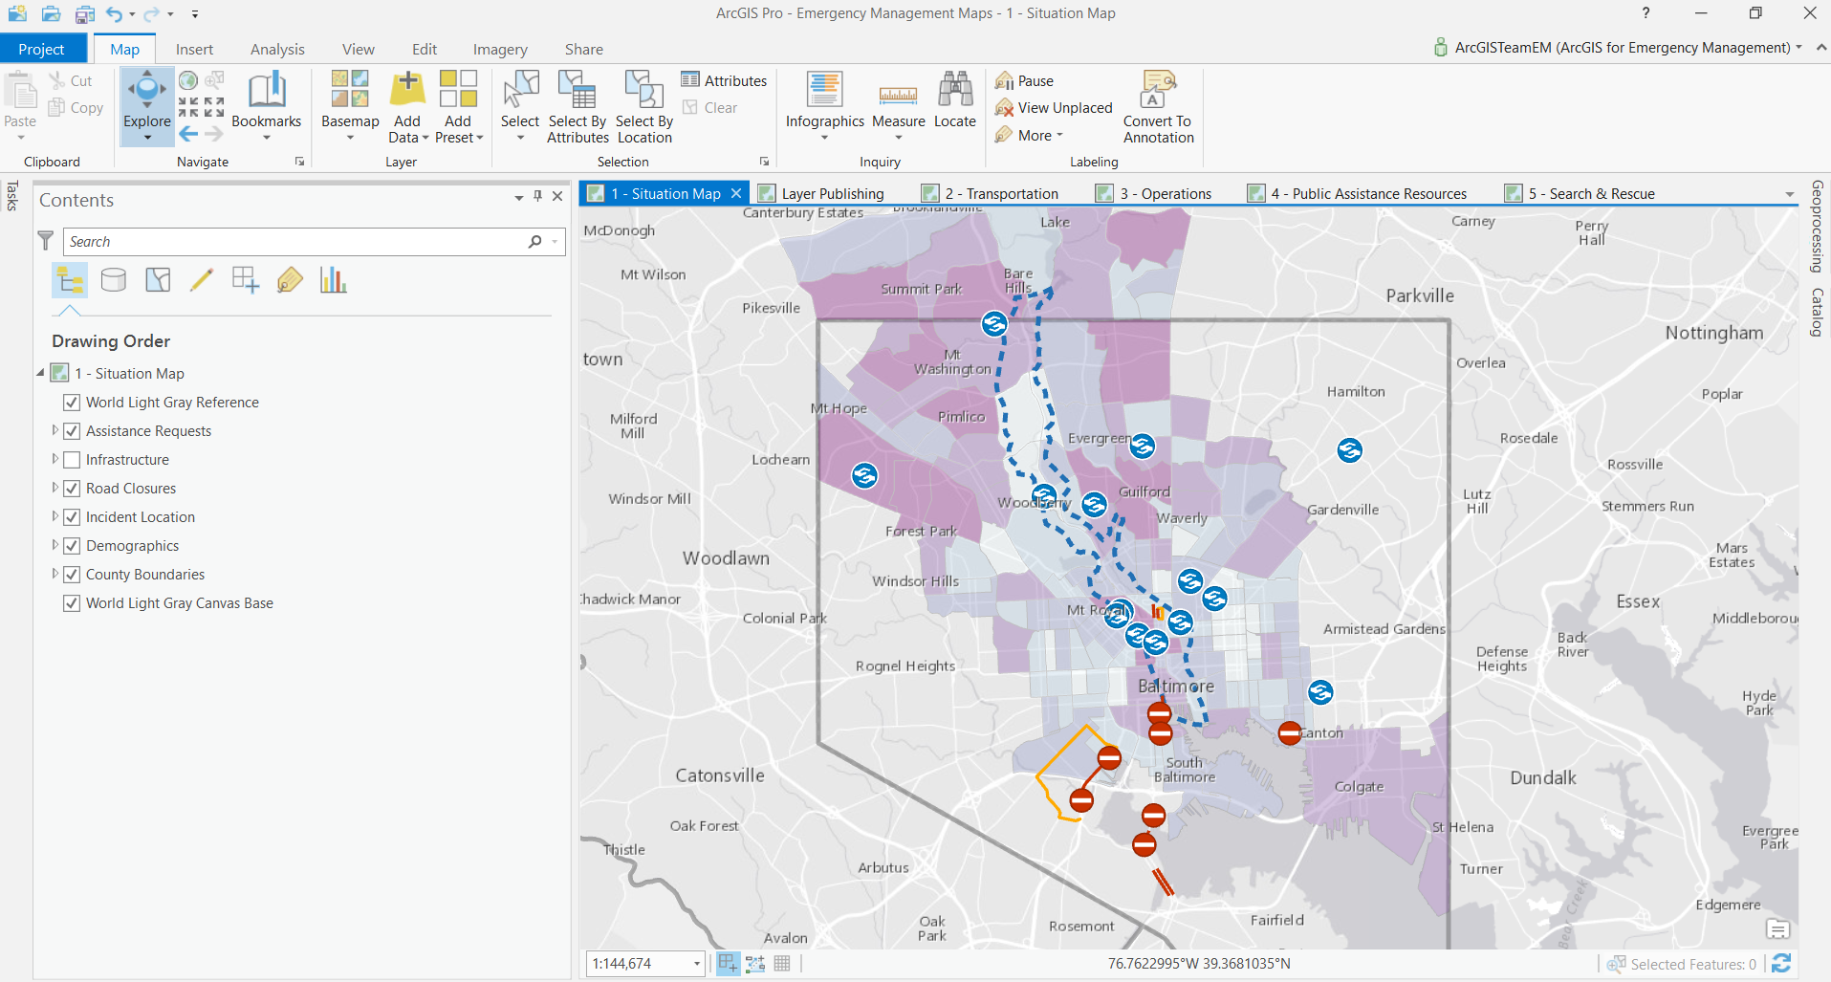List layers by editing
Screen dimensions: 1831x982
click(202, 280)
